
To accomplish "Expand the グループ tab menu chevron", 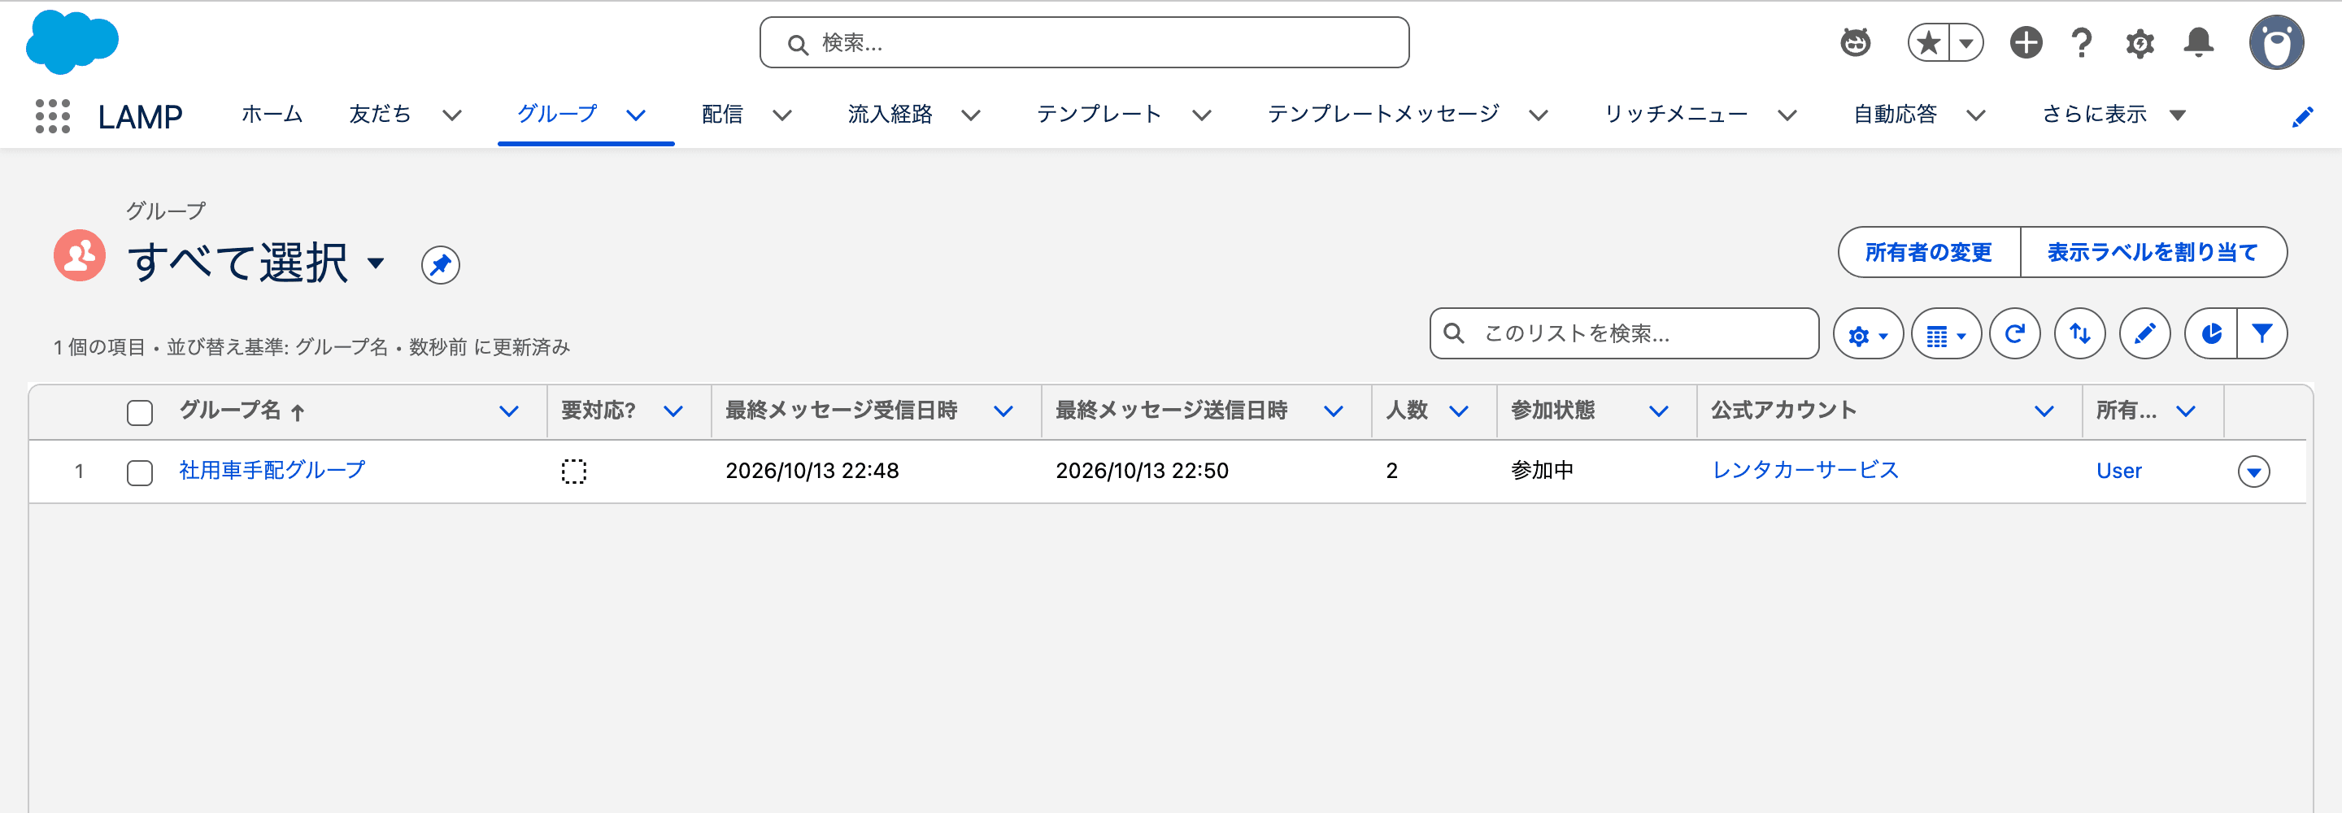I will (x=635, y=115).
